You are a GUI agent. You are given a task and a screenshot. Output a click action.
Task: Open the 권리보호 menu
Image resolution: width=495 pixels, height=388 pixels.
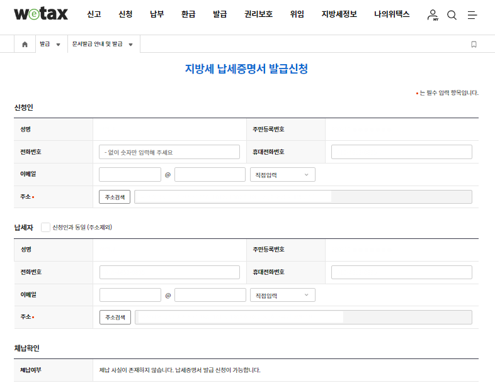click(259, 14)
